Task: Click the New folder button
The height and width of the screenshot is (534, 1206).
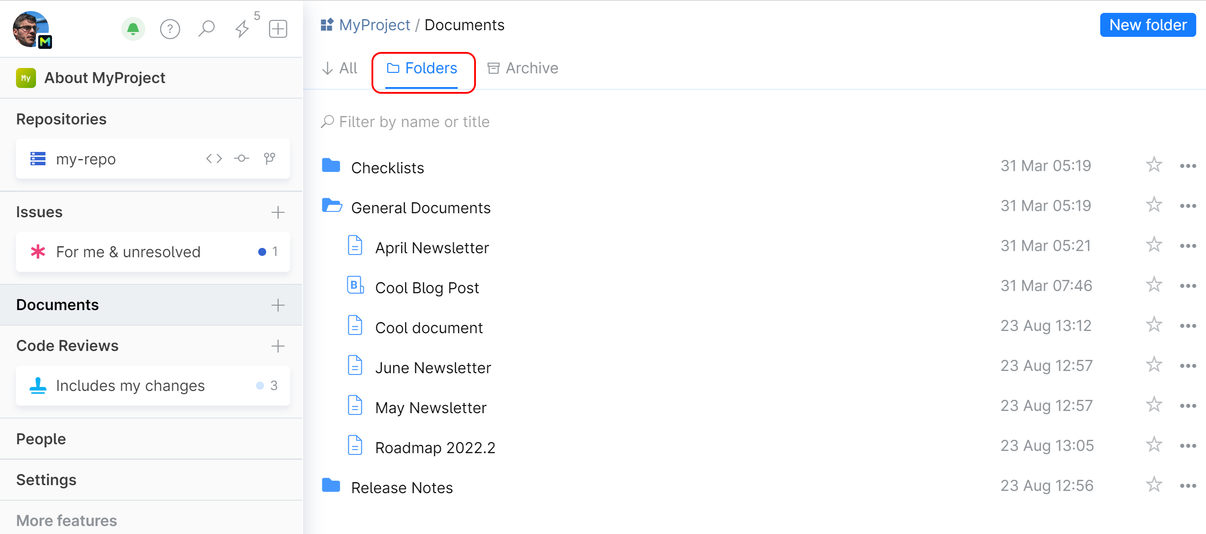Action: click(1147, 25)
